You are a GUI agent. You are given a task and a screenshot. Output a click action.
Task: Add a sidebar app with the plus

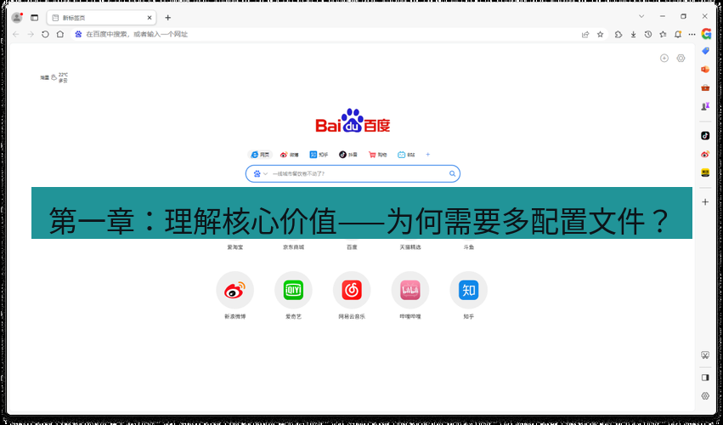coord(705,201)
